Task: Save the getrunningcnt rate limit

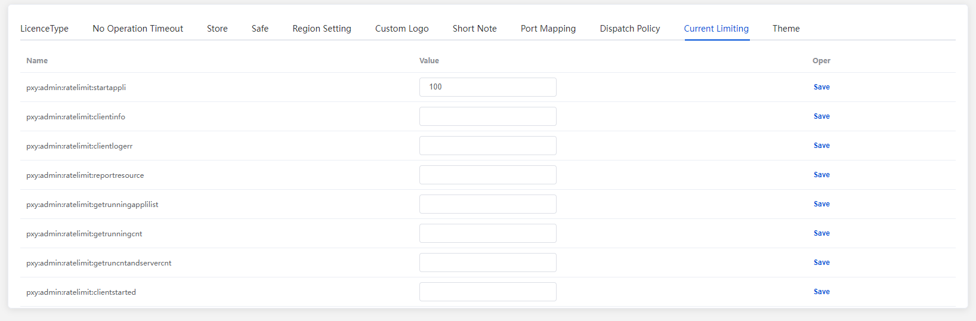Action: point(821,233)
